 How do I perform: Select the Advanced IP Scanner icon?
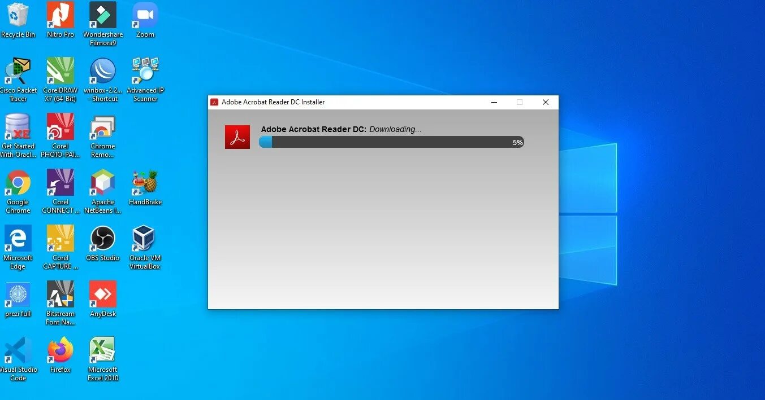coord(145,71)
